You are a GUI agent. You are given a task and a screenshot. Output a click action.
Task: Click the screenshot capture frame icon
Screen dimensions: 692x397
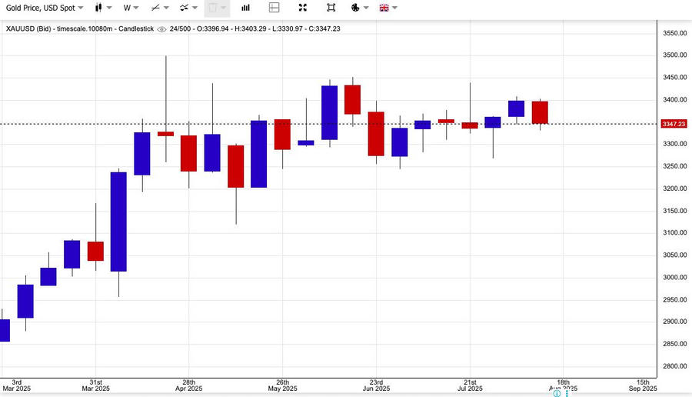click(x=331, y=8)
